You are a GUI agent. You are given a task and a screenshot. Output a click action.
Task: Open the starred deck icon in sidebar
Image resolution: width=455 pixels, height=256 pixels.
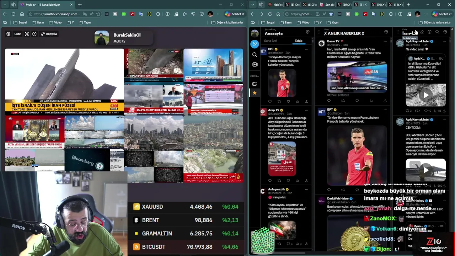(x=255, y=93)
